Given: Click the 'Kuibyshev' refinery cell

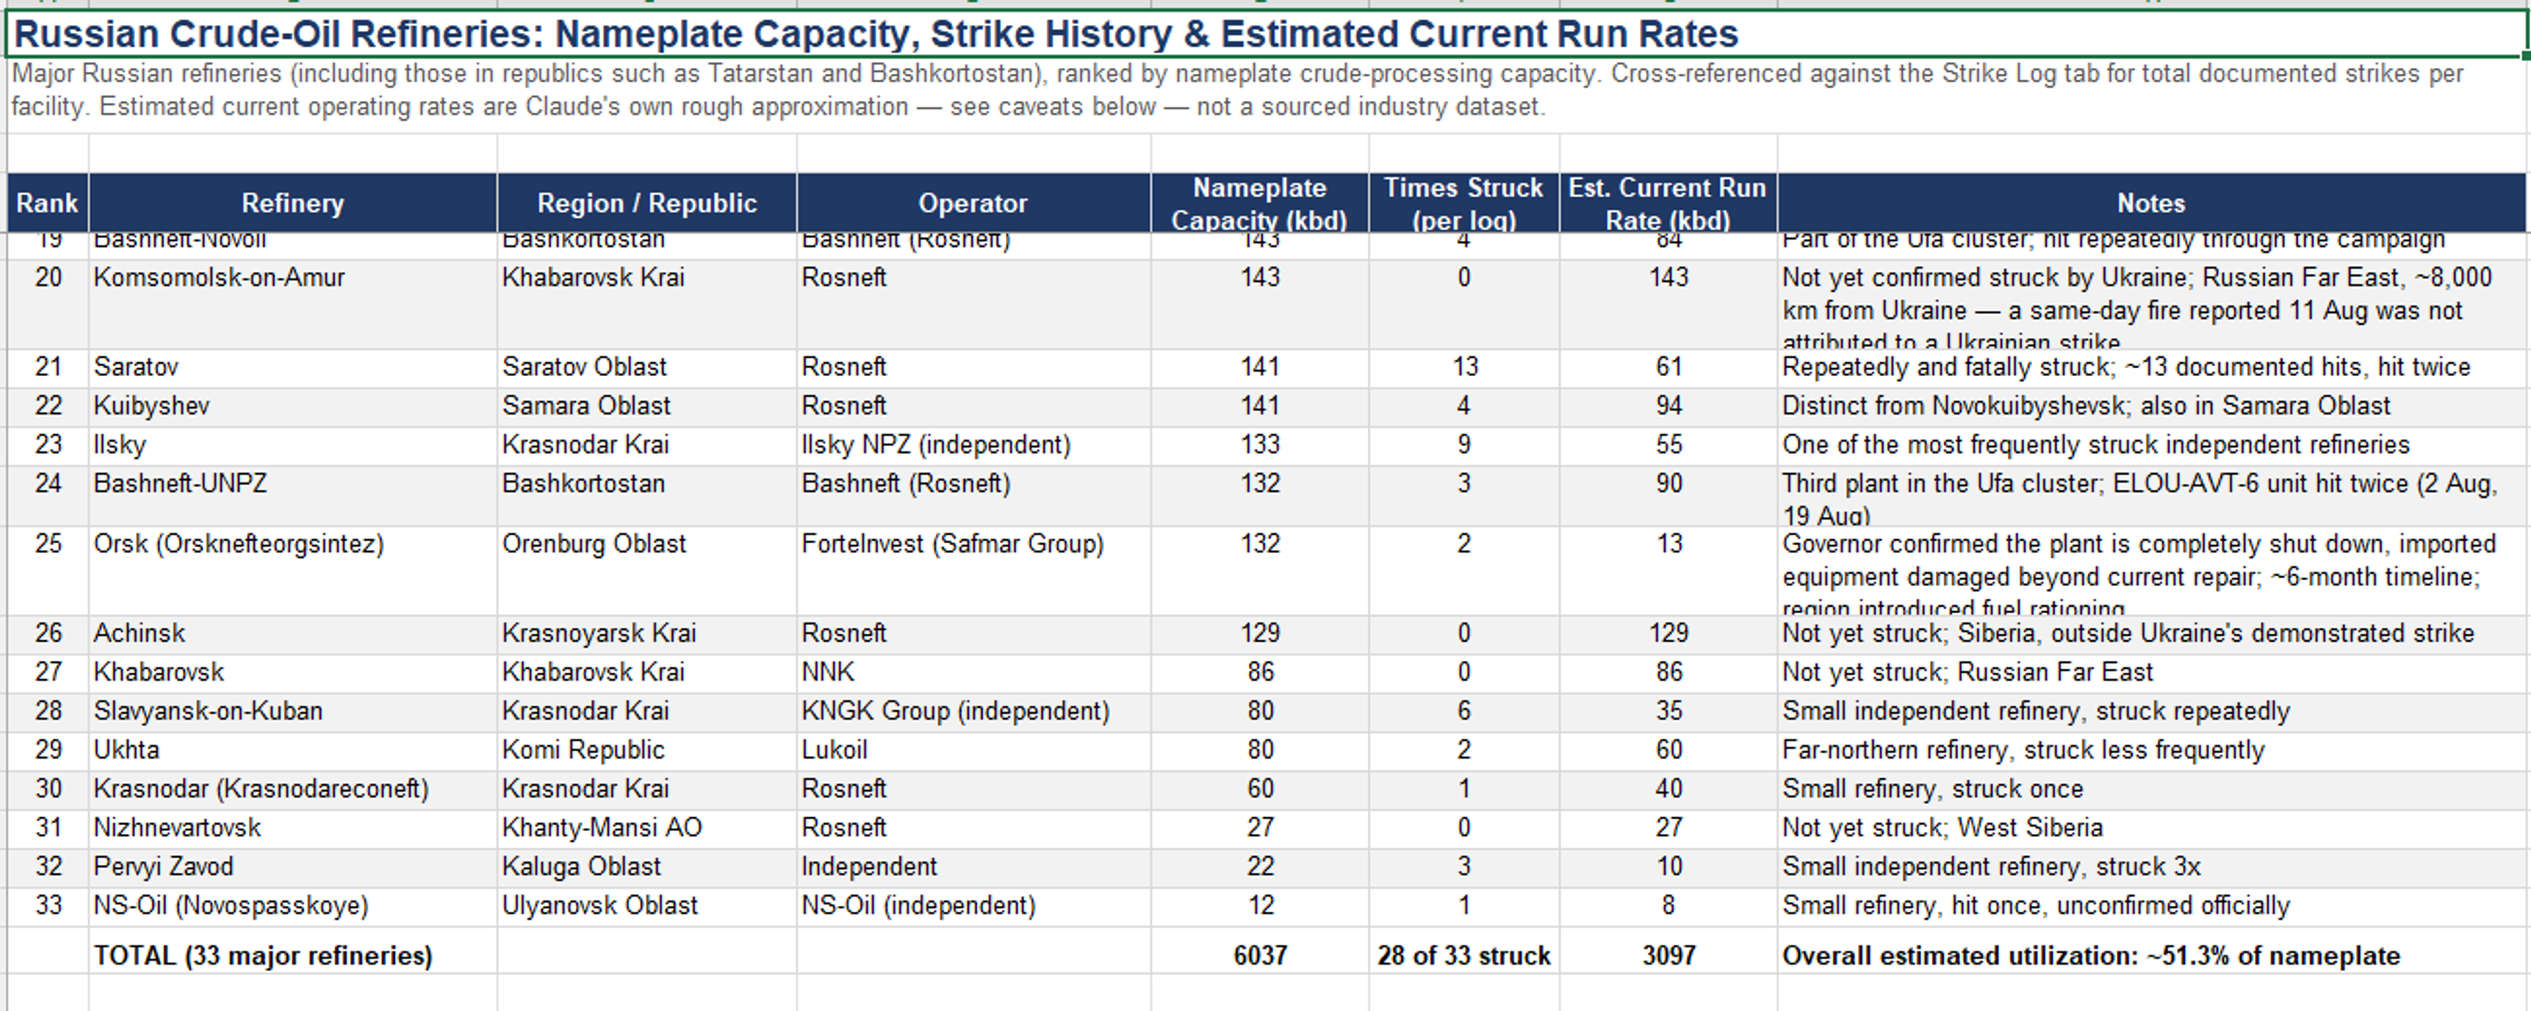Looking at the screenshot, I should click(x=293, y=406).
